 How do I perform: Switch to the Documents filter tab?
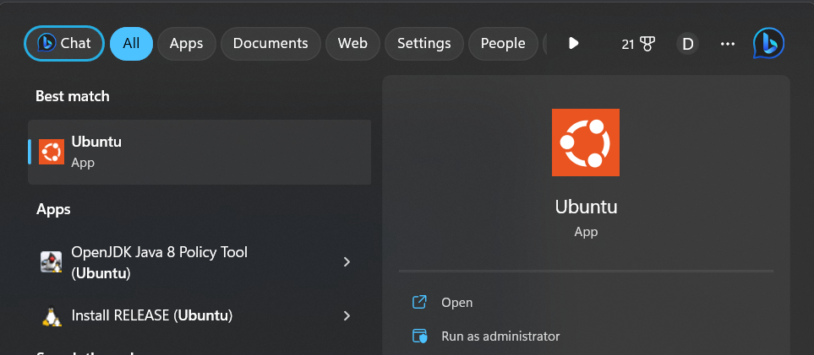tap(270, 44)
